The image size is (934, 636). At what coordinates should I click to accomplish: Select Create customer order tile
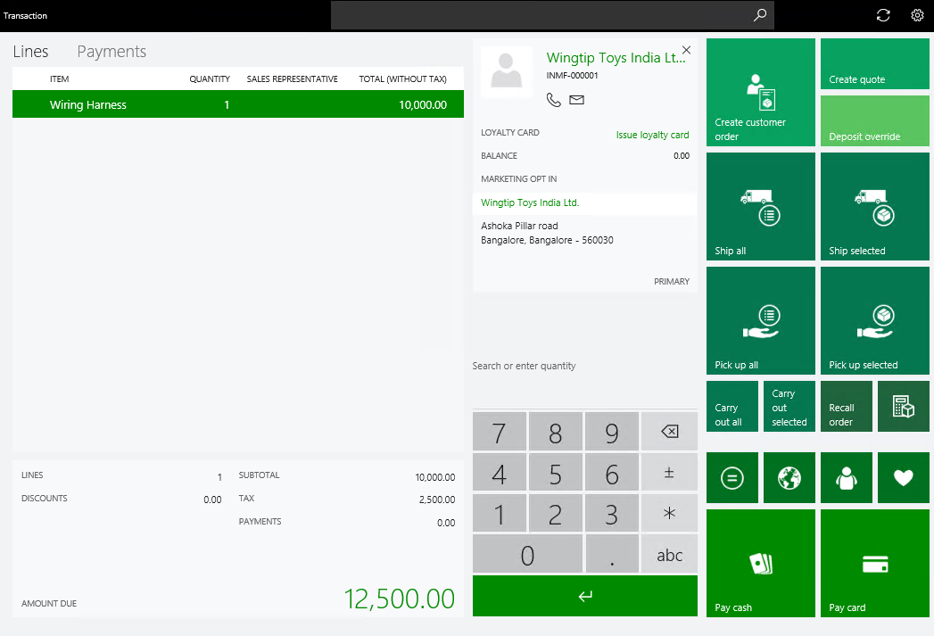(761, 92)
